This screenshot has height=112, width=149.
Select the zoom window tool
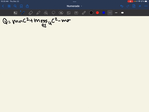point(16,13)
